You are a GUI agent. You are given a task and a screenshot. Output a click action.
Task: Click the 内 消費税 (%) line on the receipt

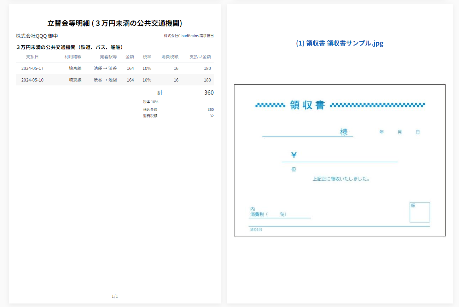(x=280, y=212)
